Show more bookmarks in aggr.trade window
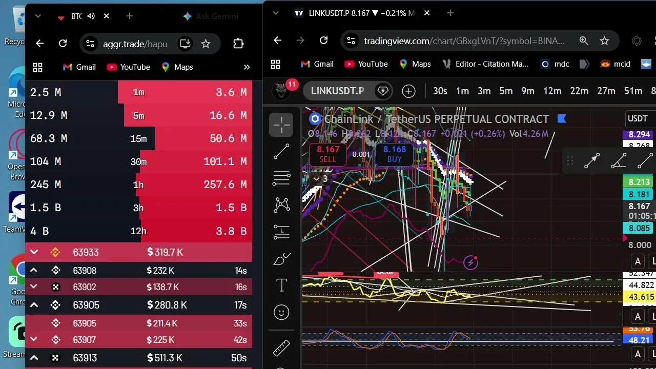The height and width of the screenshot is (369, 656). point(247,67)
